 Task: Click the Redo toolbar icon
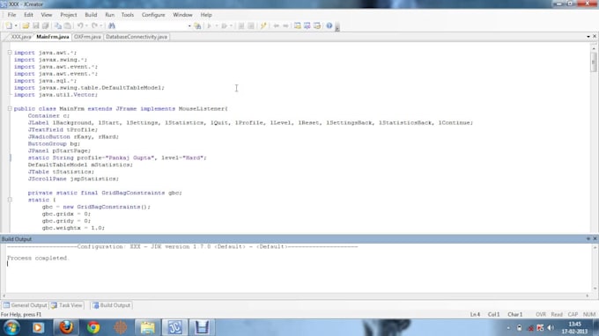click(x=94, y=26)
